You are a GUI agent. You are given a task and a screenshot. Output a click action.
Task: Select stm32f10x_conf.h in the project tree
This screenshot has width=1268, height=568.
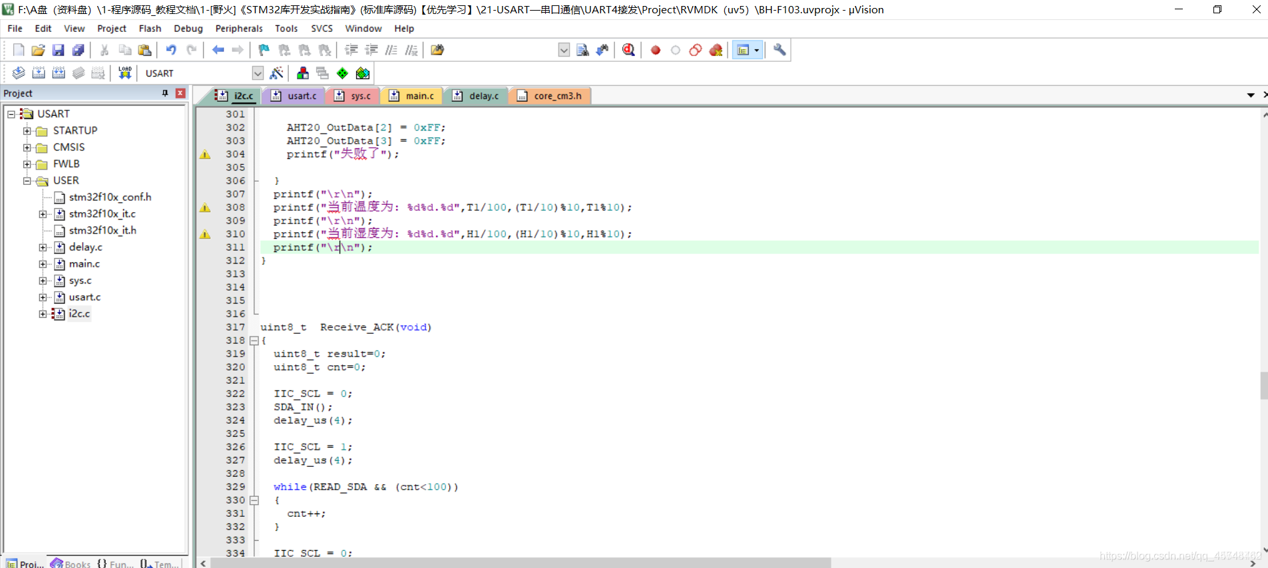[110, 198]
